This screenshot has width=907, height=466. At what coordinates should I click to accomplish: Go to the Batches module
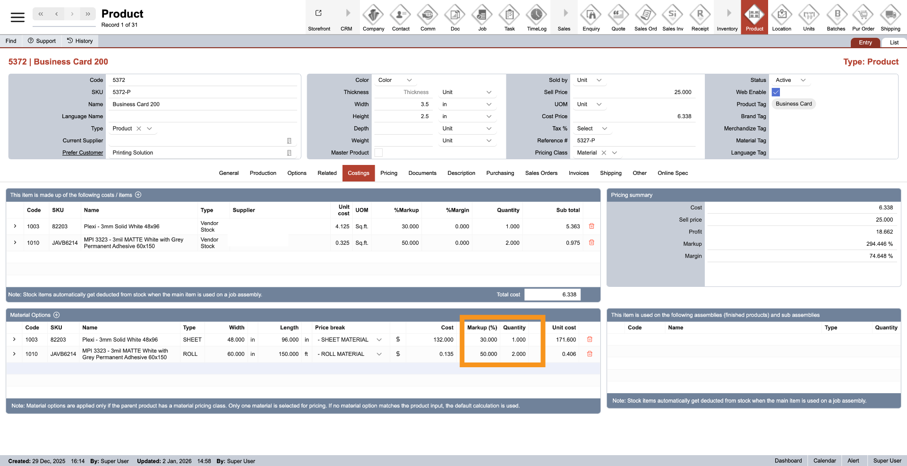pos(836,15)
